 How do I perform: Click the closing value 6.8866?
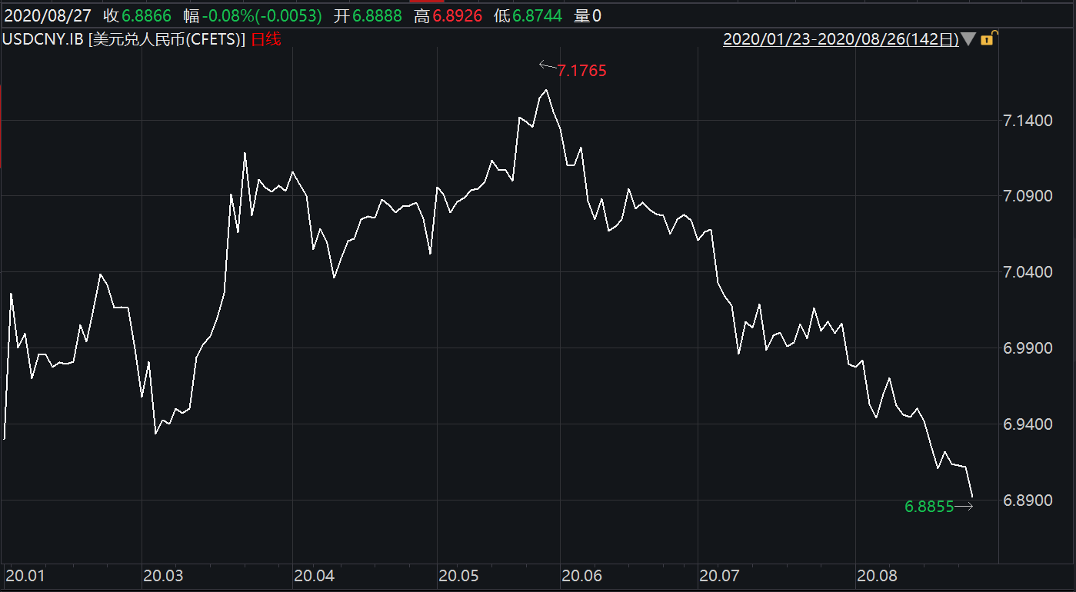click(145, 15)
